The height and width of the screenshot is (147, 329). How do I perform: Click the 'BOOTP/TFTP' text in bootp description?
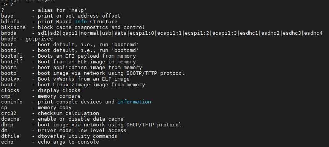(x=142, y=73)
